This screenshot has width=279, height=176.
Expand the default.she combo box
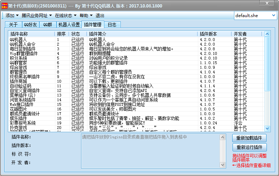(274, 16)
